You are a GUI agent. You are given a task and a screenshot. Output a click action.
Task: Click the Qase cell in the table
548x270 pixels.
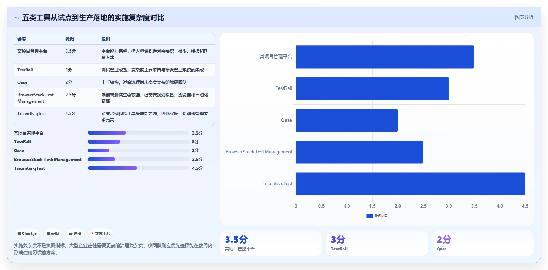pos(22,82)
